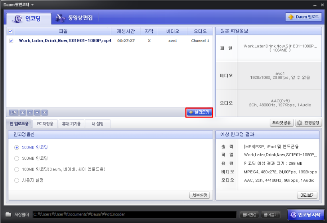Choose 100MB 인코딩 upload radio option
This screenshot has width=327, height=223.
(17, 170)
